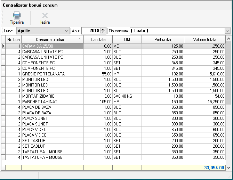The width and height of the screenshot is (233, 180).
Task: Select the PARCHET LAMINAT row
Action: pyautogui.click(x=52, y=102)
